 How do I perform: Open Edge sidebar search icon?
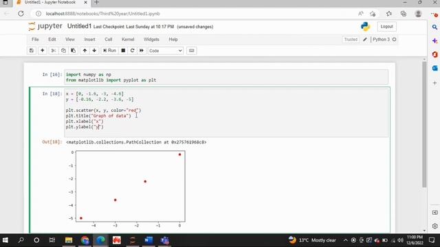(x=434, y=27)
